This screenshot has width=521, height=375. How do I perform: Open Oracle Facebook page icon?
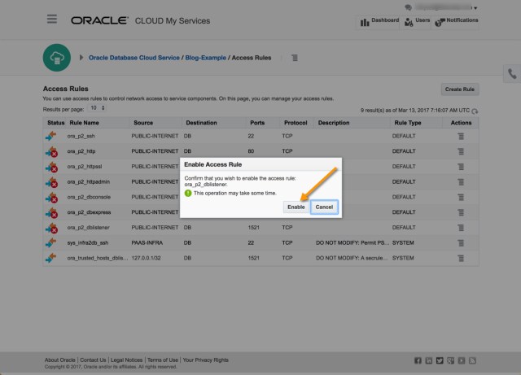click(x=418, y=360)
